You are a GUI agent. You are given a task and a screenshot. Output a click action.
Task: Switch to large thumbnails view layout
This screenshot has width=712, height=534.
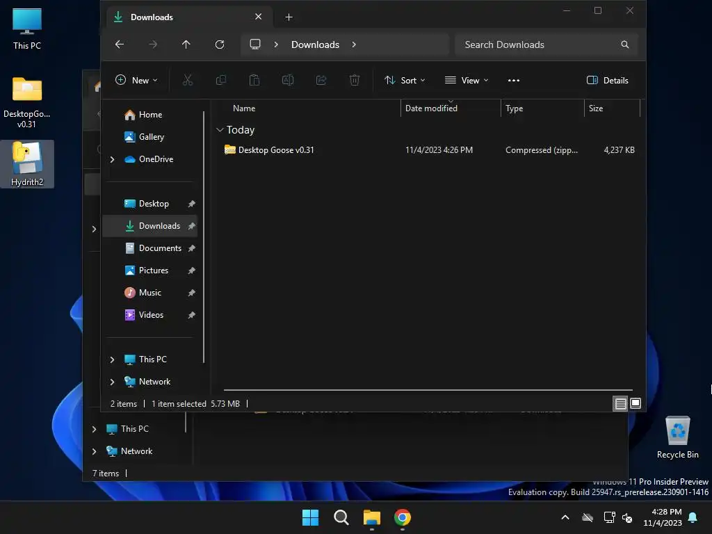pyautogui.click(x=636, y=403)
